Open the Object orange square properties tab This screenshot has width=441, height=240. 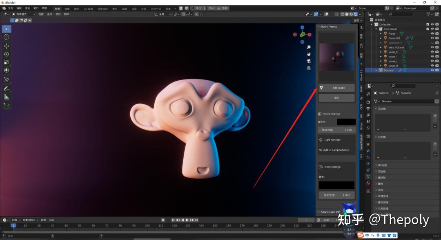pyautogui.click(x=368, y=144)
